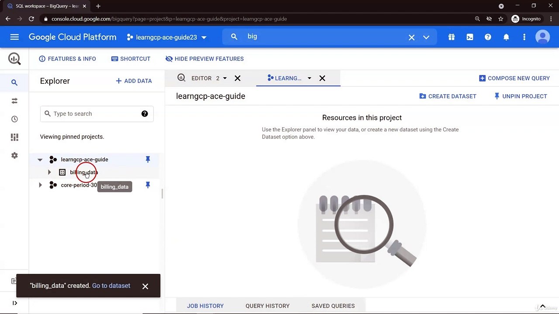Open Scheduled queries clock icon
This screenshot has height=314, width=559.
[14, 119]
